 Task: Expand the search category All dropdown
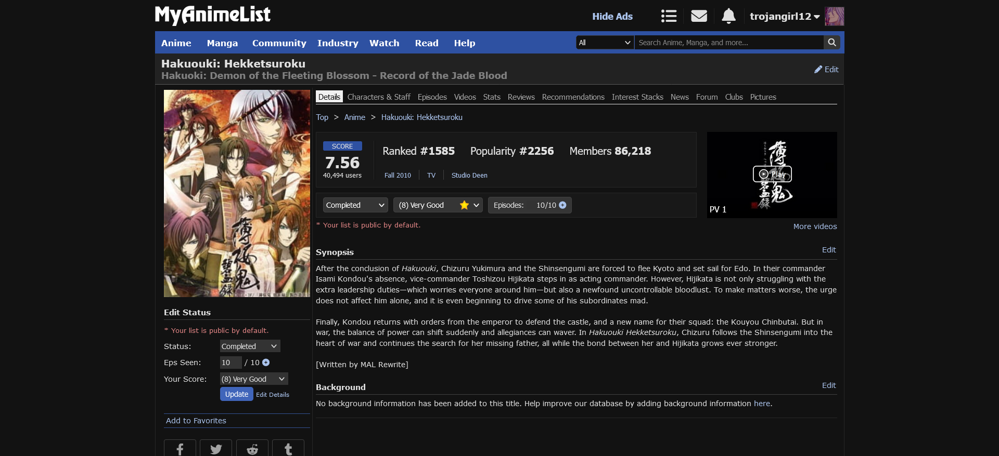click(x=605, y=43)
